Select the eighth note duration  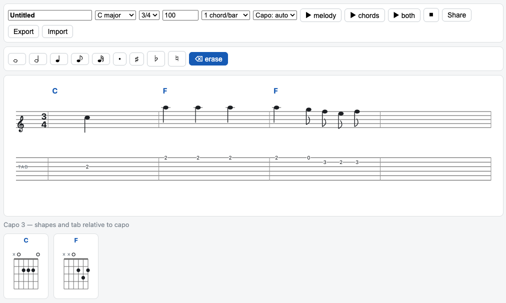[79, 59]
